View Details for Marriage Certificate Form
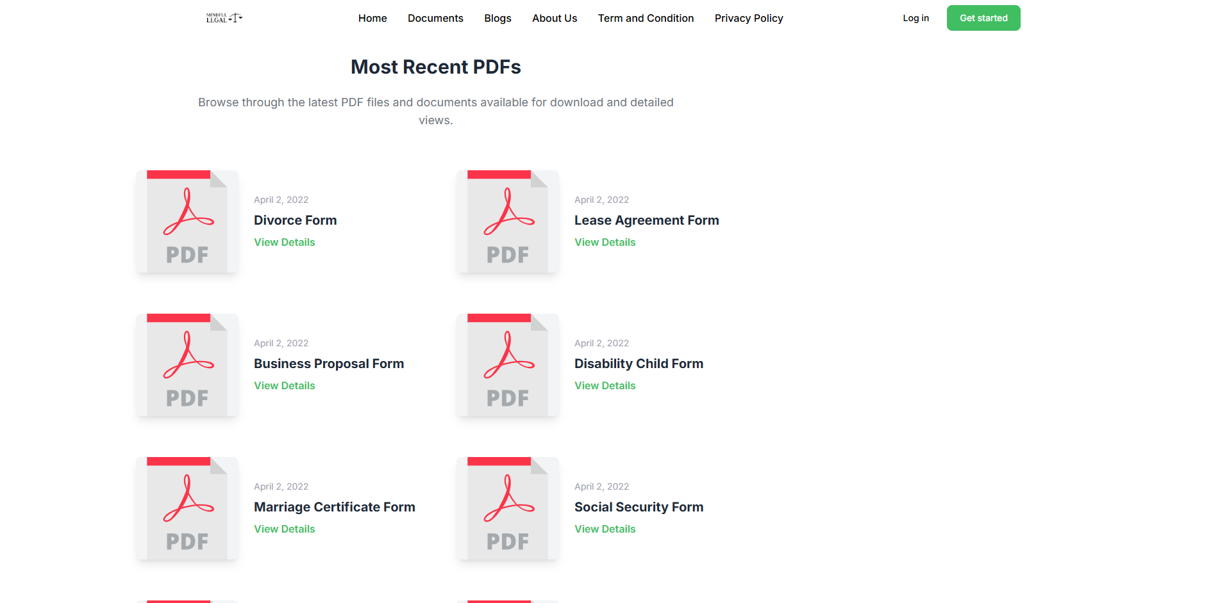 tap(285, 529)
